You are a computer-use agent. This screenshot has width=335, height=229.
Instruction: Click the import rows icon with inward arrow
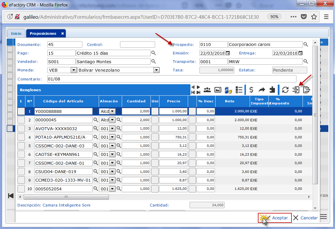click(x=296, y=90)
